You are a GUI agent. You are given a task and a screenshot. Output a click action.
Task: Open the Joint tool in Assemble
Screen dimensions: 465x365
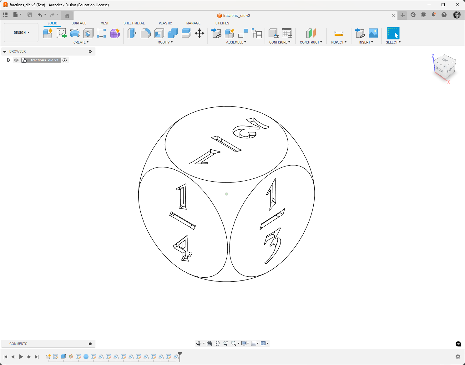tap(243, 33)
